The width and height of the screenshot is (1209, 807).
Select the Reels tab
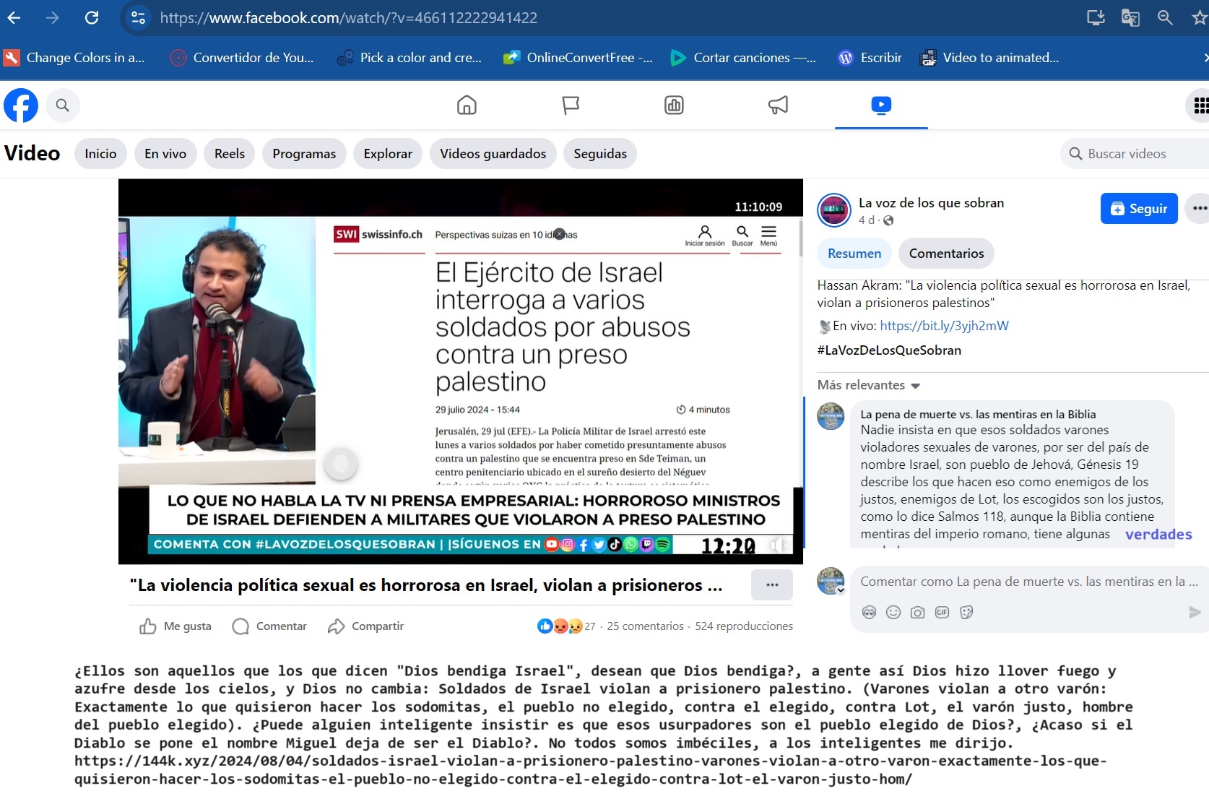tap(229, 154)
